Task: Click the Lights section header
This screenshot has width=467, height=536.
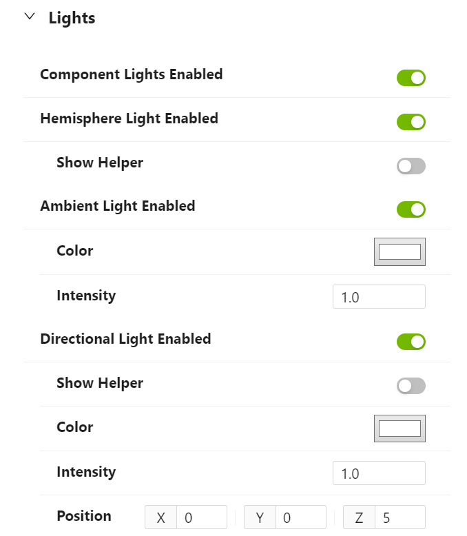Action: coord(72,18)
